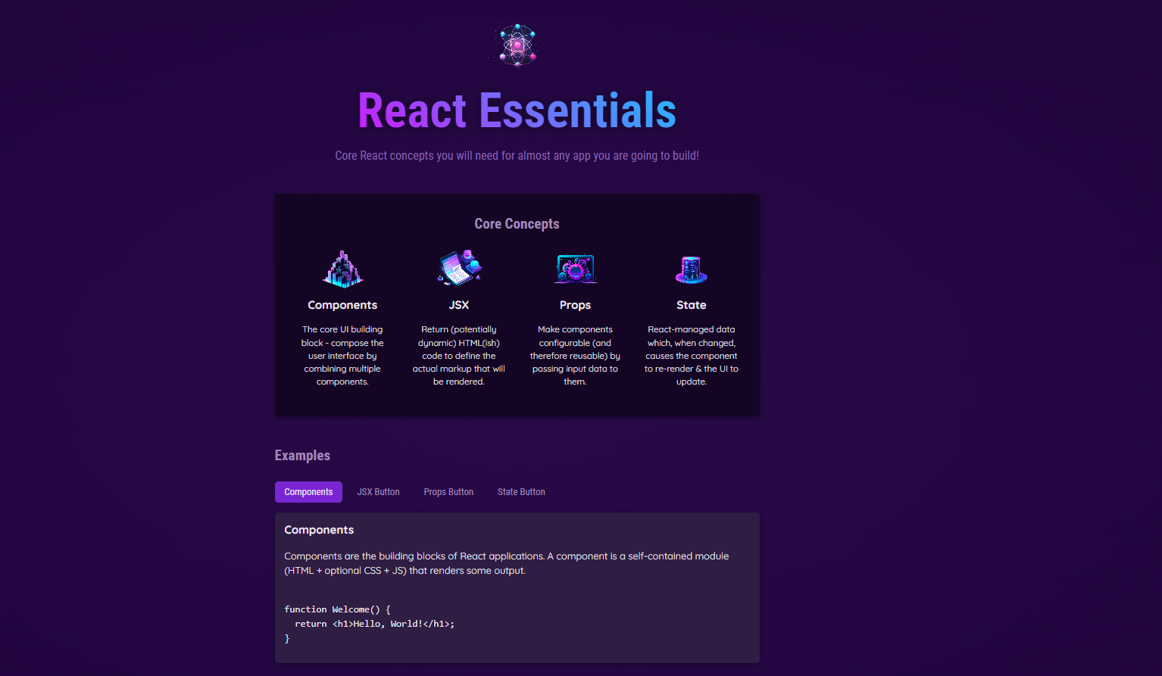Click the JSX concept title
1162x676 pixels.
pyautogui.click(x=459, y=305)
